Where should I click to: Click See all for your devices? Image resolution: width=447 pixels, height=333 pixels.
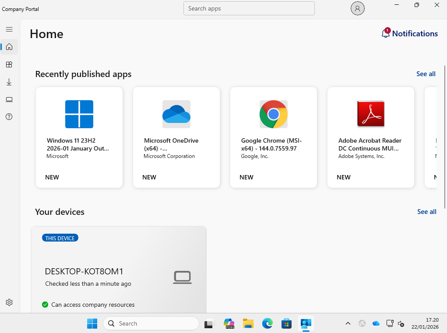426,212
